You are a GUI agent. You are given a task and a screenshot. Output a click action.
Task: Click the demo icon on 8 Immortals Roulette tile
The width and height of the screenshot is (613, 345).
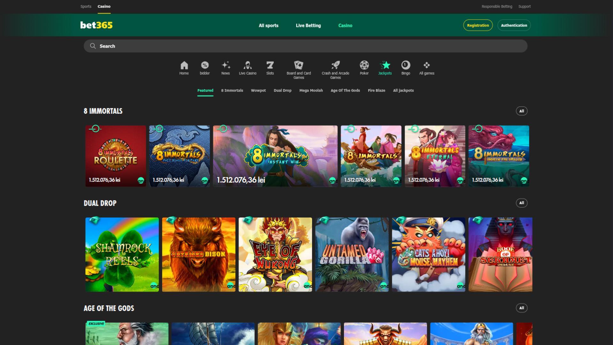click(95, 129)
